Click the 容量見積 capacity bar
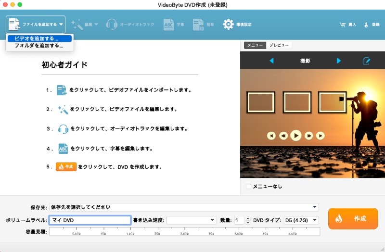Viewport: 385px width, 252px height. 185,231
